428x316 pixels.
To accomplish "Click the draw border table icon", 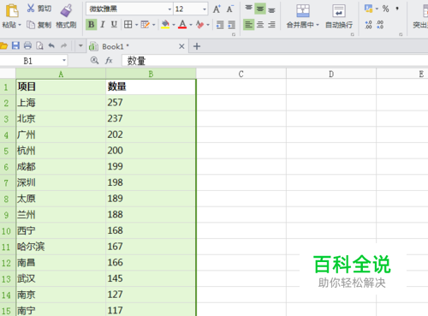I will click(x=146, y=25).
